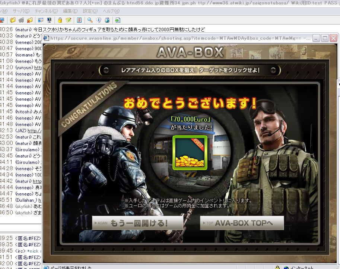The width and height of the screenshot is (340, 269).
Task: Click the yellow padlock toolbar icon
Action: (x=60, y=20)
